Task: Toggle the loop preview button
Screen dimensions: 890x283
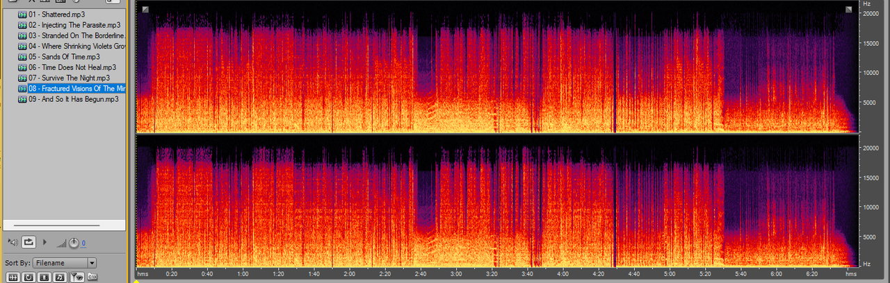Action: click(29, 242)
